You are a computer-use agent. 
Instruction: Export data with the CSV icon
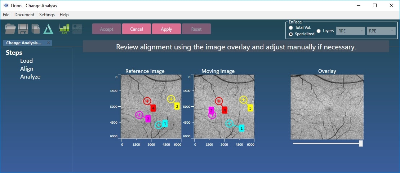(x=64, y=29)
